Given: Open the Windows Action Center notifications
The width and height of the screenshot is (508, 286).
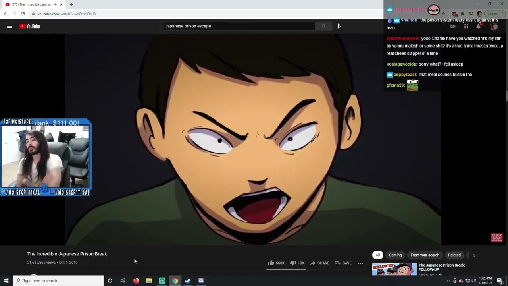Looking at the screenshot, I should click(x=500, y=281).
